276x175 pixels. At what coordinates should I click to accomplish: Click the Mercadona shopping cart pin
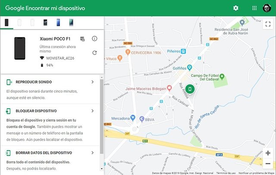pos(133,118)
